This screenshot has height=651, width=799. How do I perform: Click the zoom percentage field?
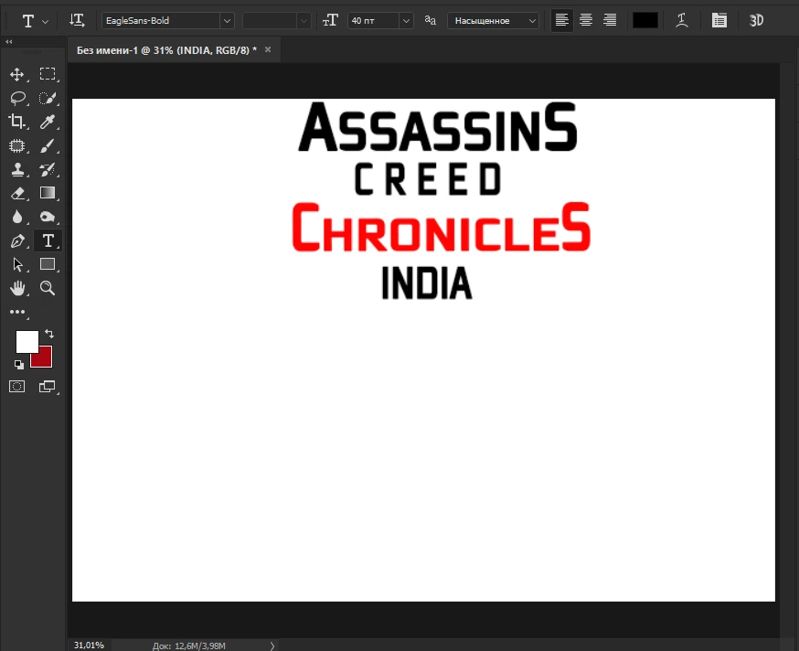(89, 645)
